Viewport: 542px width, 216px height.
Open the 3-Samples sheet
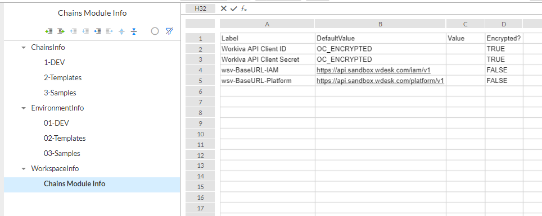(x=60, y=93)
